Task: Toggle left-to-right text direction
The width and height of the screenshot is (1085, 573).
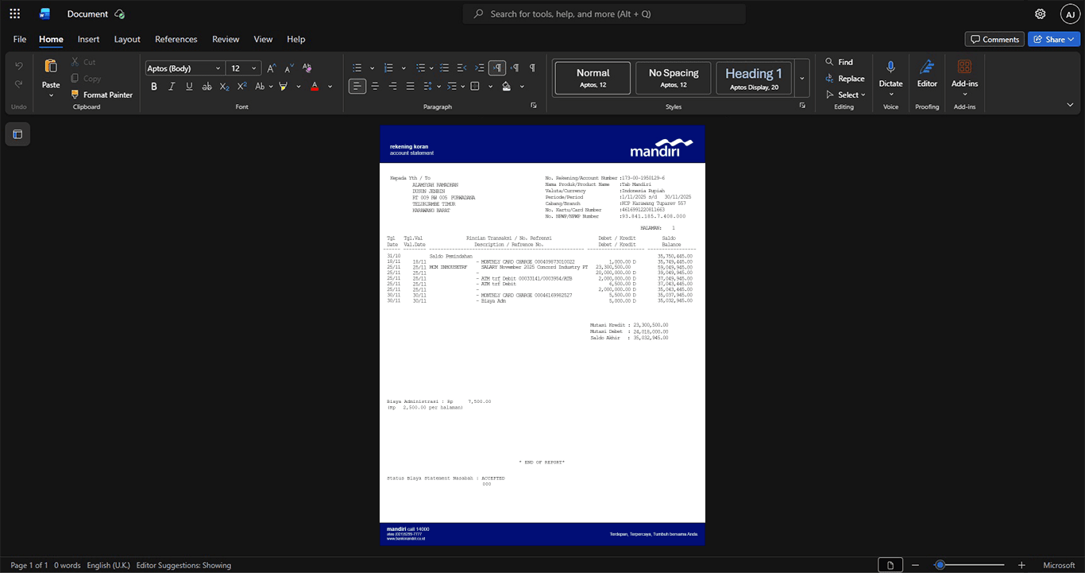Action: 497,68
